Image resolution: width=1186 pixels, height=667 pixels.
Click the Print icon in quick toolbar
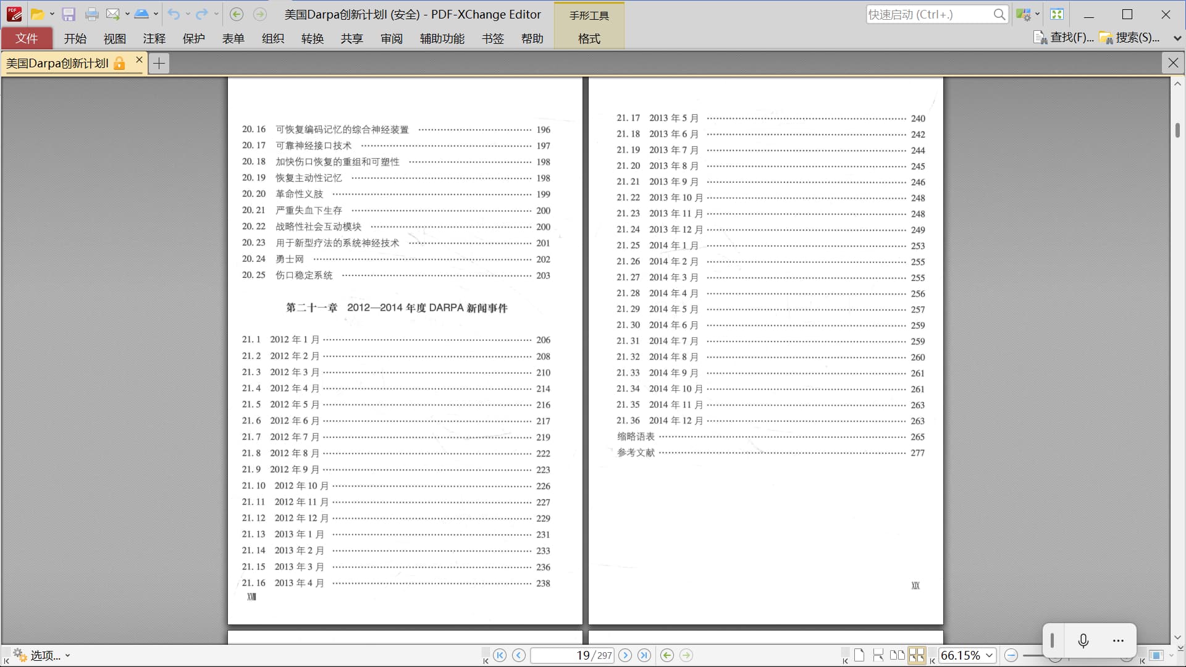click(91, 14)
